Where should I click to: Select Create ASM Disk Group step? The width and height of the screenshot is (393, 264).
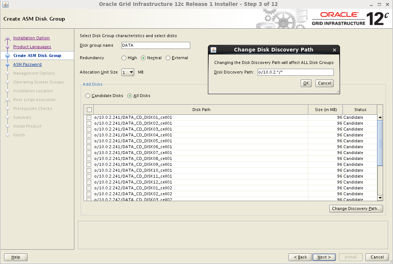[37, 56]
